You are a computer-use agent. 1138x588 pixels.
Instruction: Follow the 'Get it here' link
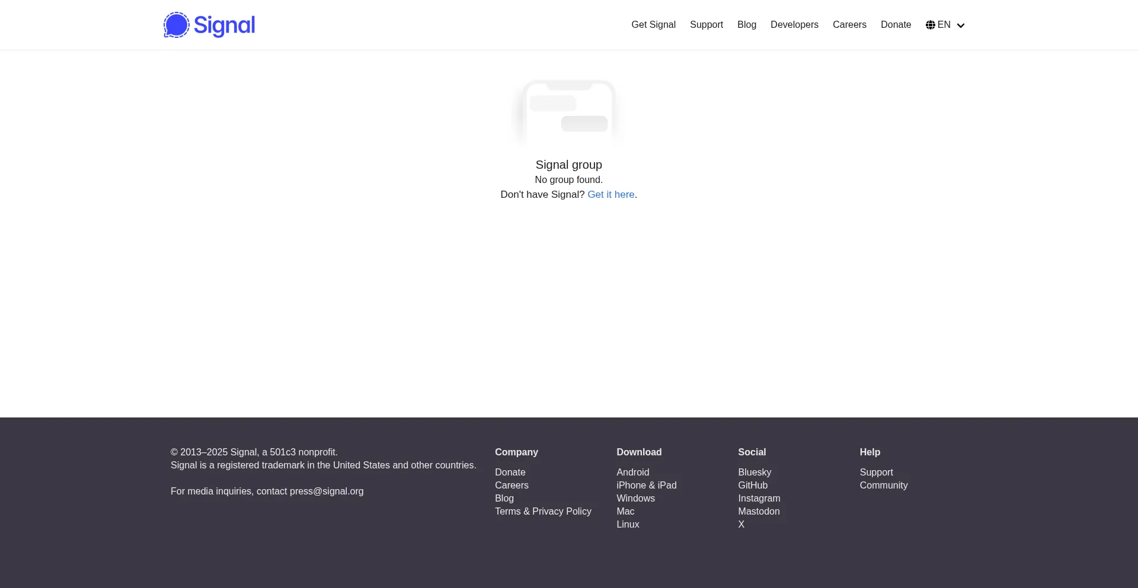(610, 195)
